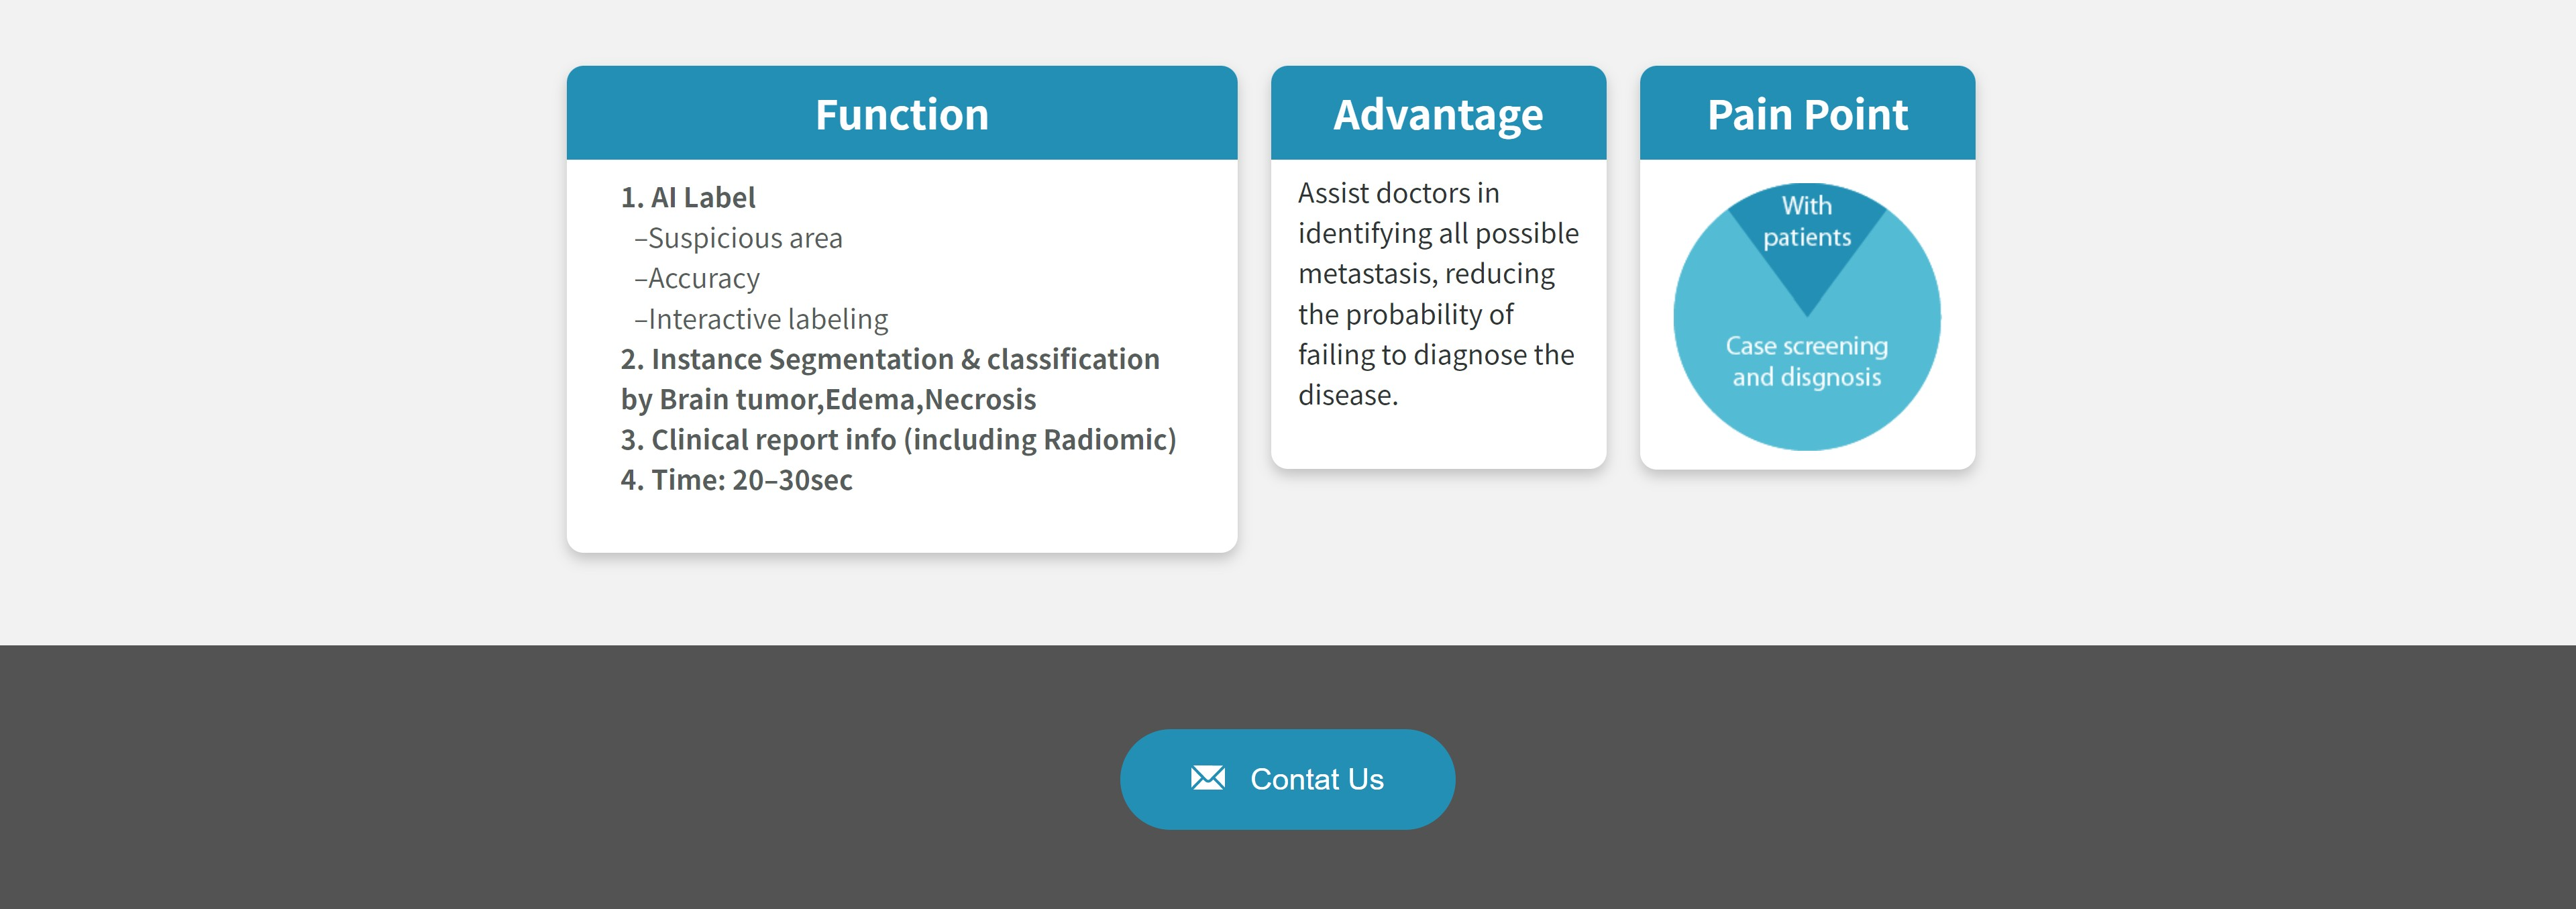Click 'Assist doctors in' text line
Viewport: 2576px width, 909px height.
[1398, 193]
